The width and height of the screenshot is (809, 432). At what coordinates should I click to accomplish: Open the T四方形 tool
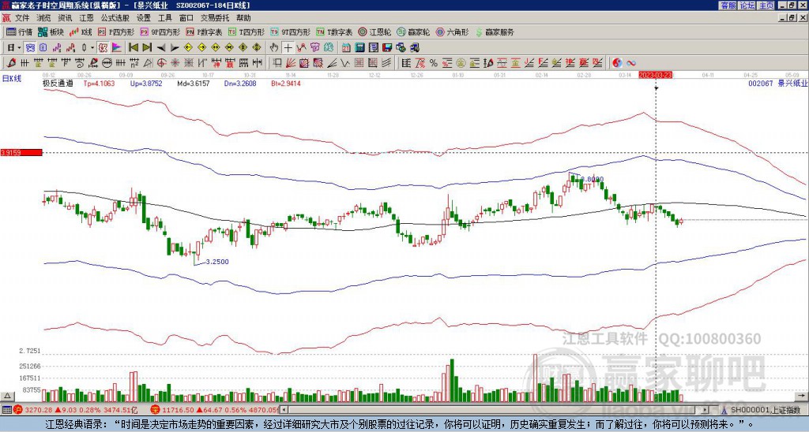(246, 32)
